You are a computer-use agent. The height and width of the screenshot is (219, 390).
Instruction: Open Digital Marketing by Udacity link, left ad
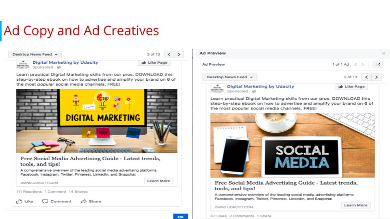point(65,62)
